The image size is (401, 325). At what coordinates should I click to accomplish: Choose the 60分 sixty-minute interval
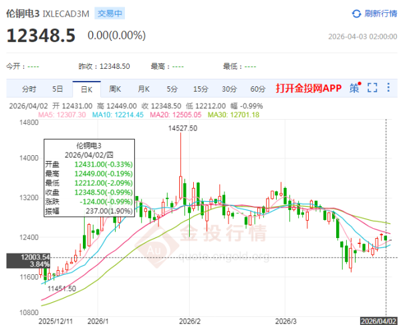[x=258, y=89]
